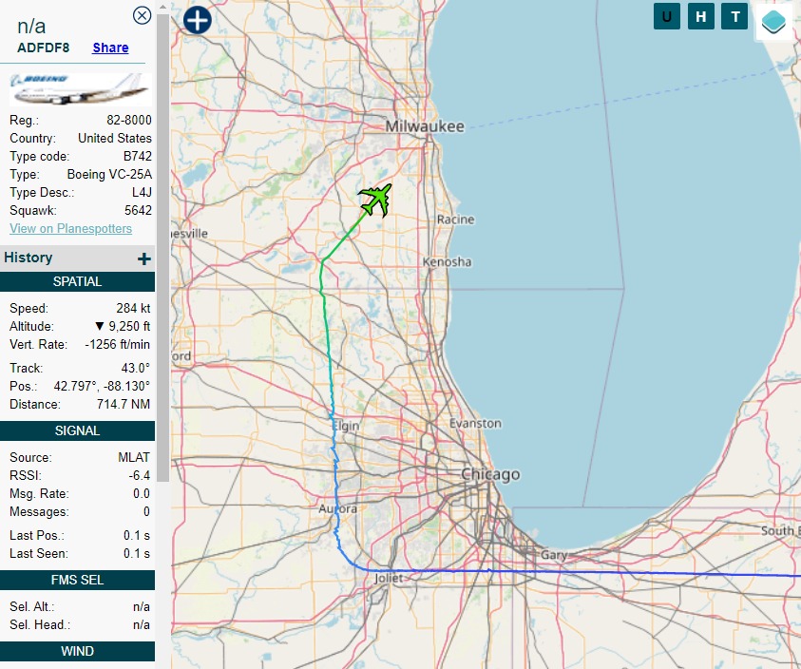This screenshot has width=801, height=669.
Task: Expand the History section plus icon
Action: point(144,258)
